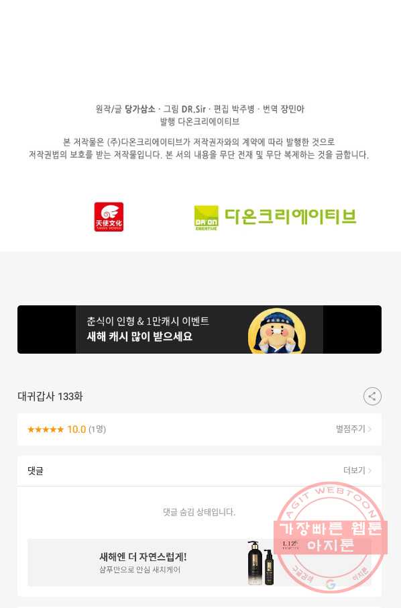
Task: Click the red AGIT WEBTOON stamp watermark
Action: (x=331, y=537)
